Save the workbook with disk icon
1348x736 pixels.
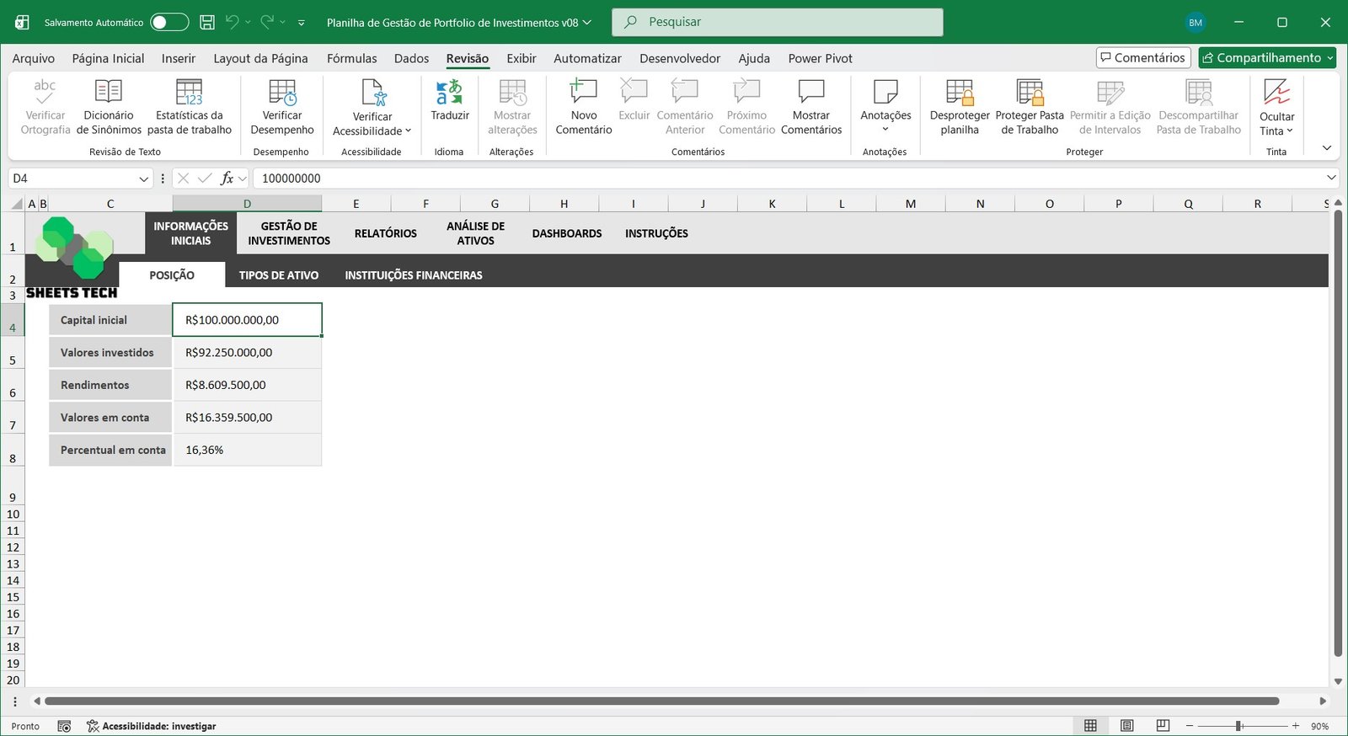coord(207,23)
